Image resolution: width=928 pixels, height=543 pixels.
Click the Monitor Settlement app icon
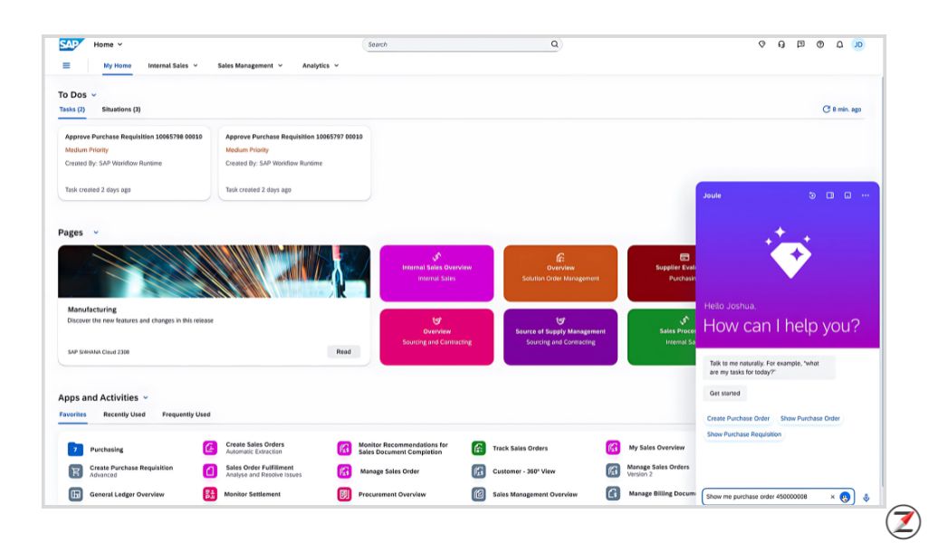tap(210, 494)
